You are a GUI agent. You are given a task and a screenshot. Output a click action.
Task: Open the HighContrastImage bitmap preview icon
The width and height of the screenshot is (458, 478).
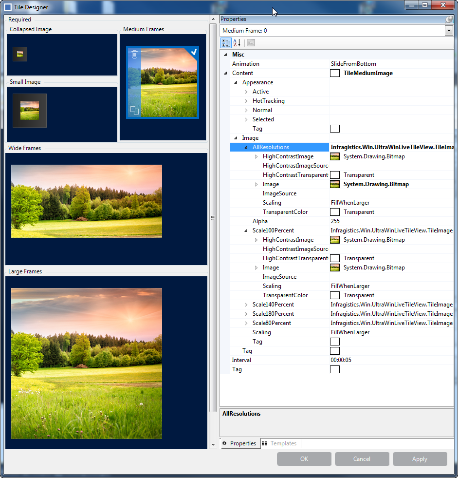tap(335, 156)
